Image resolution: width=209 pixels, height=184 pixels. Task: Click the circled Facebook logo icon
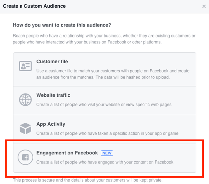pyautogui.click(x=25, y=157)
